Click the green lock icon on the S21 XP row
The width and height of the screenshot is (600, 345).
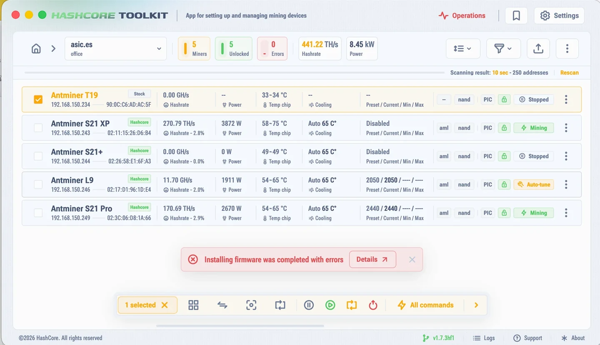click(x=504, y=128)
